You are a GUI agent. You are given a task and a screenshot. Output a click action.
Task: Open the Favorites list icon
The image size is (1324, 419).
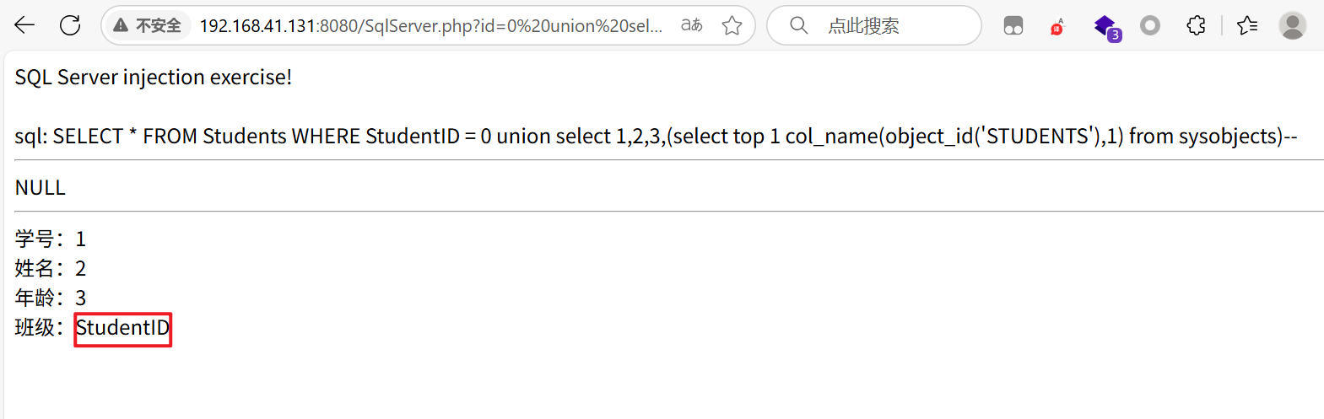1247,25
